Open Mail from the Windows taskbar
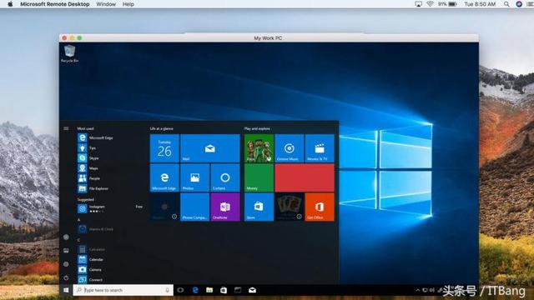The height and width of the screenshot is (300, 534). 252,290
